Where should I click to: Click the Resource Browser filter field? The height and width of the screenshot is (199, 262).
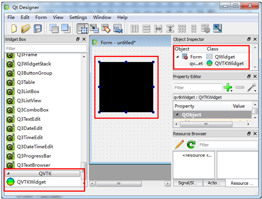click(228, 145)
